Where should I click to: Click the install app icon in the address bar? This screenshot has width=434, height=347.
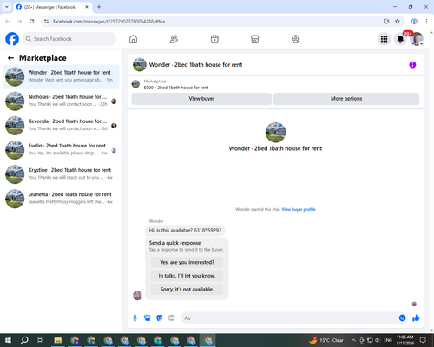coord(386,22)
